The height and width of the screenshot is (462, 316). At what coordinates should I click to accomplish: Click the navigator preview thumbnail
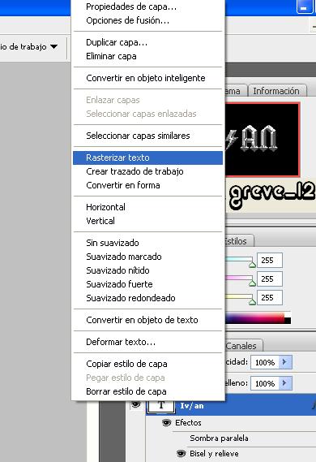click(x=263, y=140)
